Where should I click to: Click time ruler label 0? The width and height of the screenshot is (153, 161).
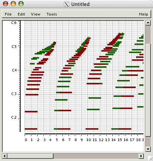pyautogui.click(x=26, y=140)
